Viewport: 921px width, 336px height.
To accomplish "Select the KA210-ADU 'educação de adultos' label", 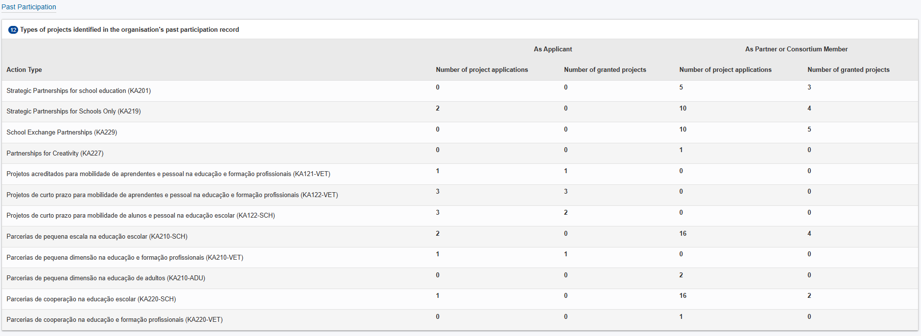I will [x=106, y=278].
